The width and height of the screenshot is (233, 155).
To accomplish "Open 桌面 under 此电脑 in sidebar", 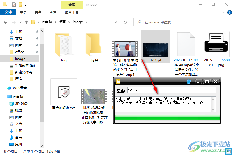I will click(19, 144).
